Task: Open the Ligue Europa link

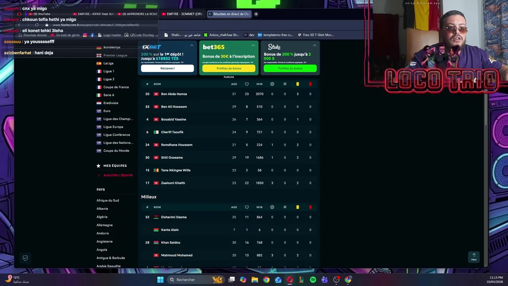Action: click(x=113, y=127)
